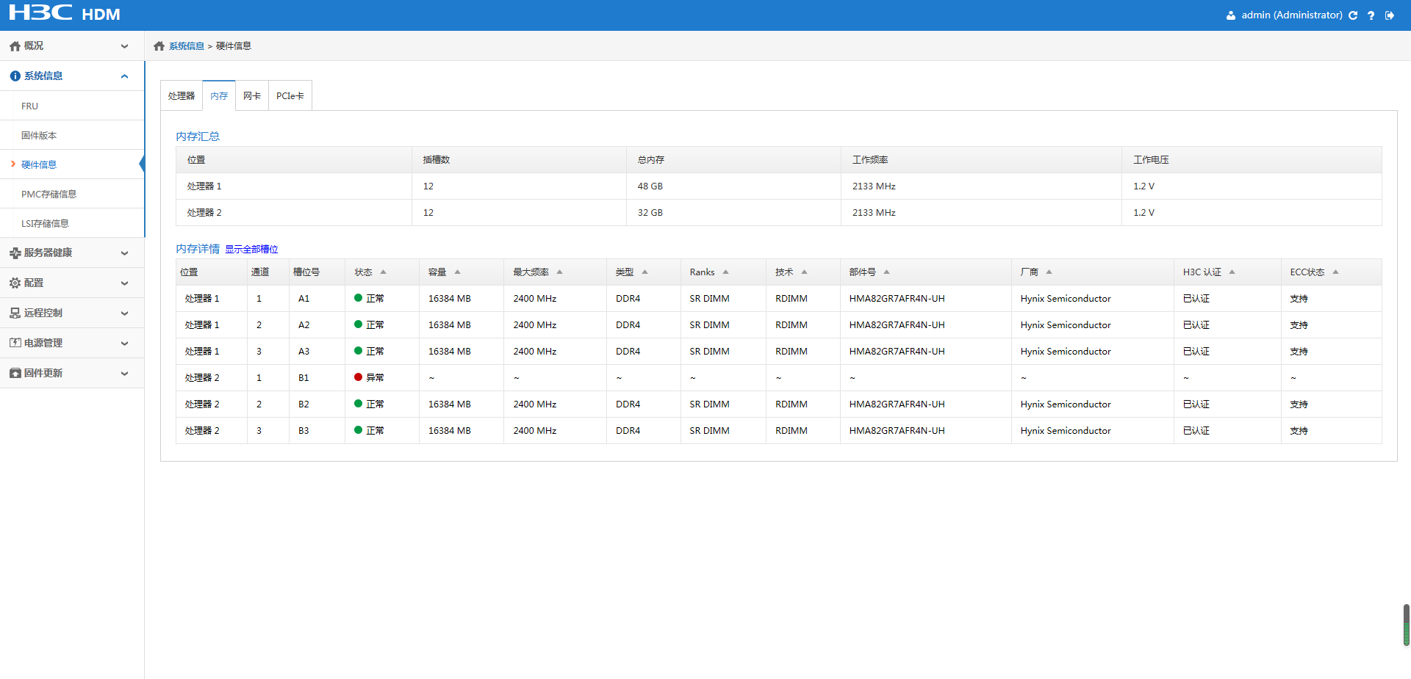Image resolution: width=1411 pixels, height=679 pixels.
Task: Click the show all slots link
Action: point(251,250)
